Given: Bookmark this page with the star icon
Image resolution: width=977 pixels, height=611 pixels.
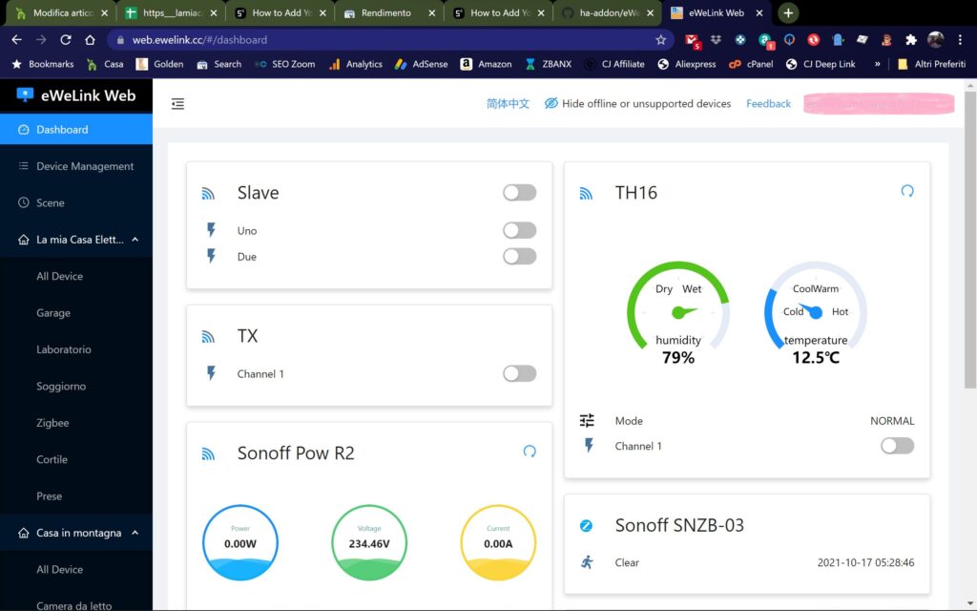Looking at the screenshot, I should click(x=660, y=39).
